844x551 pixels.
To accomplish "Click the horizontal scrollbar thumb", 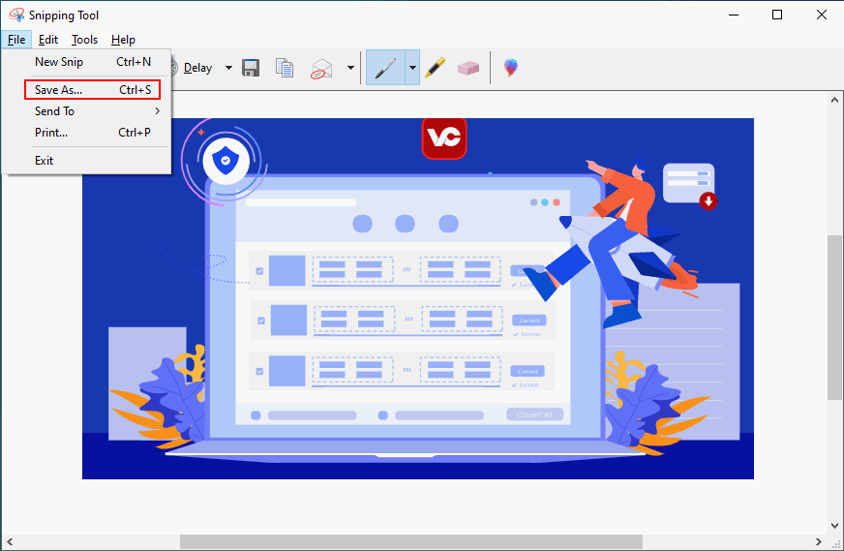I will click(x=411, y=541).
